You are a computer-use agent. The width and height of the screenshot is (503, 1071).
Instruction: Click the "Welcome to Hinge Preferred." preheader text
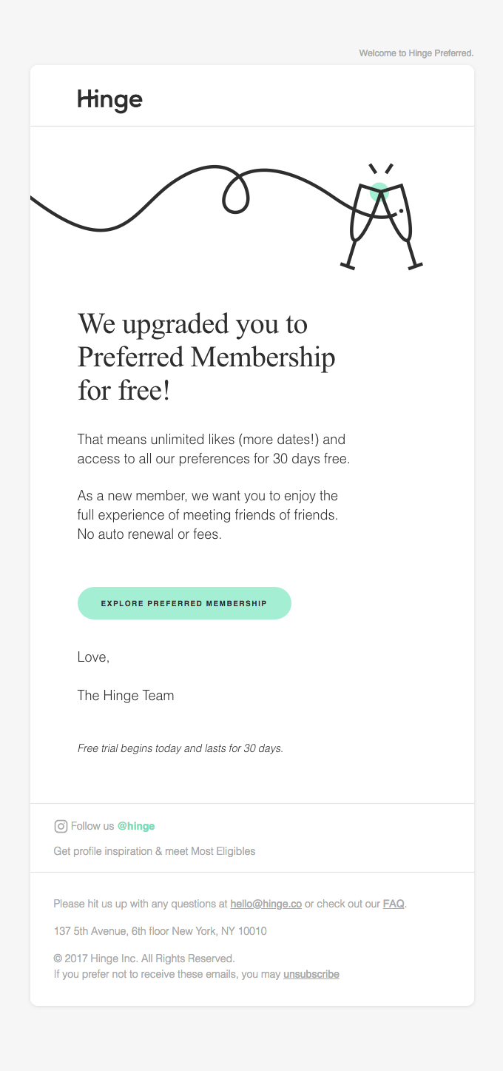pos(416,53)
